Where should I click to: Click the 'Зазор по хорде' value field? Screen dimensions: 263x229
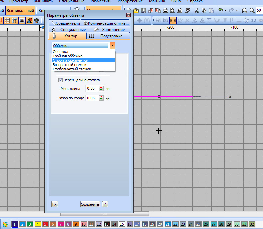tap(91, 98)
